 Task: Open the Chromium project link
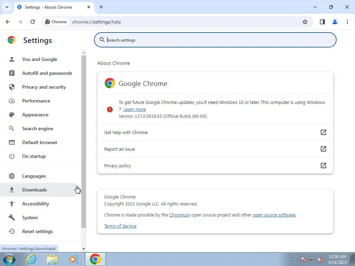[179, 215]
